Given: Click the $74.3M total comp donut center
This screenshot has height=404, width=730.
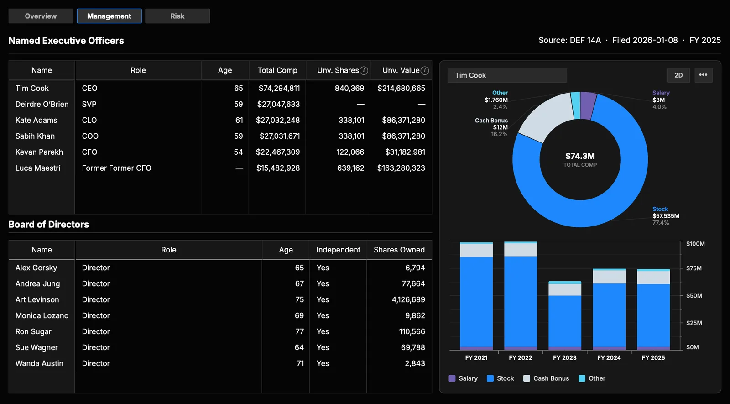Looking at the screenshot, I should [x=580, y=159].
